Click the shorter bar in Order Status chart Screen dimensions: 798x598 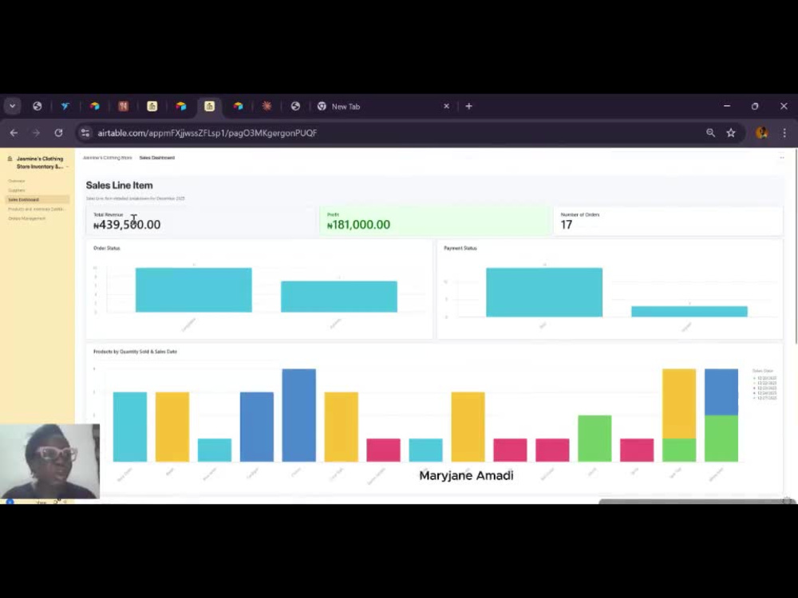(339, 297)
